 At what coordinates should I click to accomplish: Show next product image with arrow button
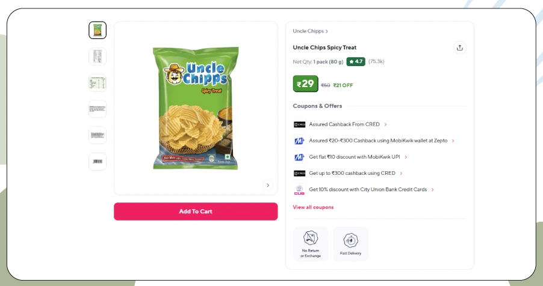coord(267,185)
